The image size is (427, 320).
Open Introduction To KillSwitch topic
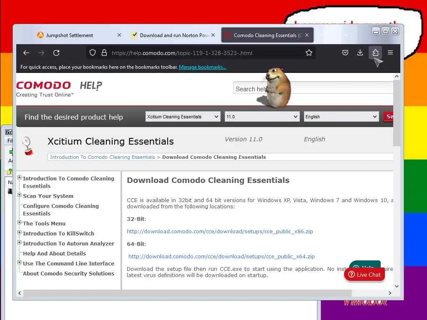click(58, 233)
